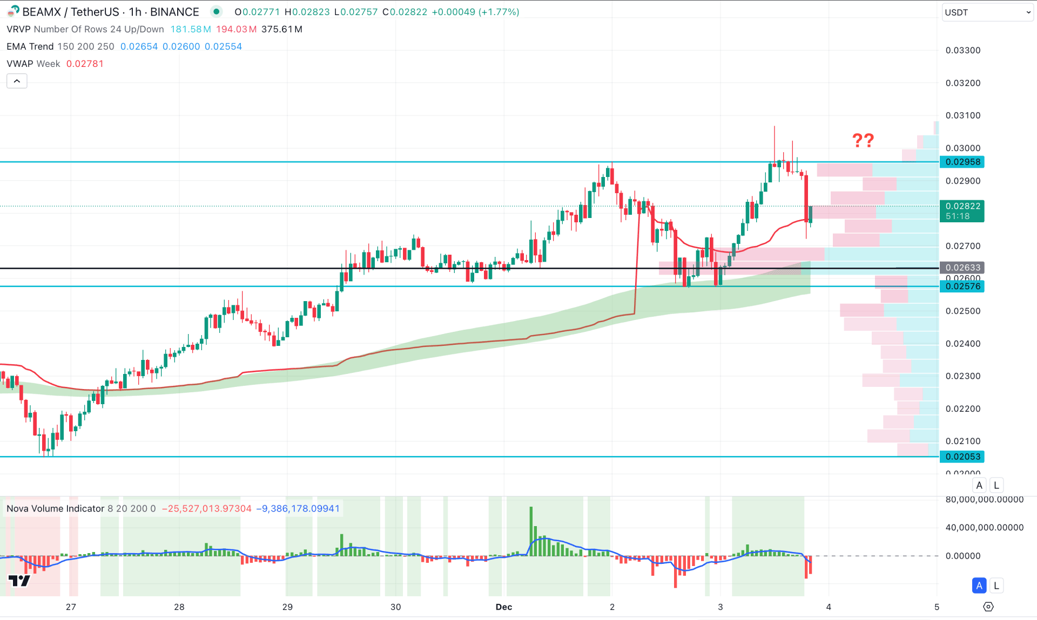Click the 28 date label on time axis
The width and height of the screenshot is (1037, 620).
point(179,607)
